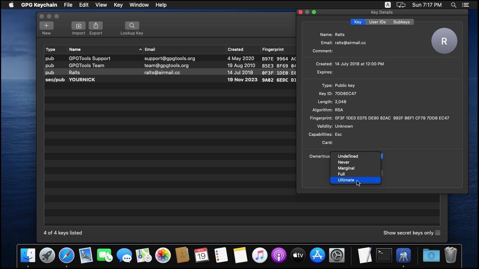Click the Ralts avatar circle
The image size is (479, 269).
[x=444, y=41]
